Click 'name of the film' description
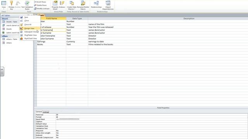248x139 pixels. tap(96, 24)
